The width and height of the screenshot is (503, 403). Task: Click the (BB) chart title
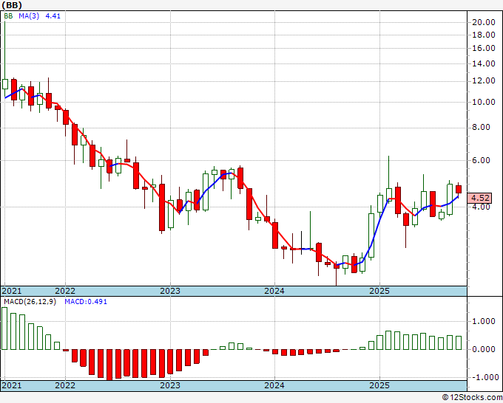(12, 5)
